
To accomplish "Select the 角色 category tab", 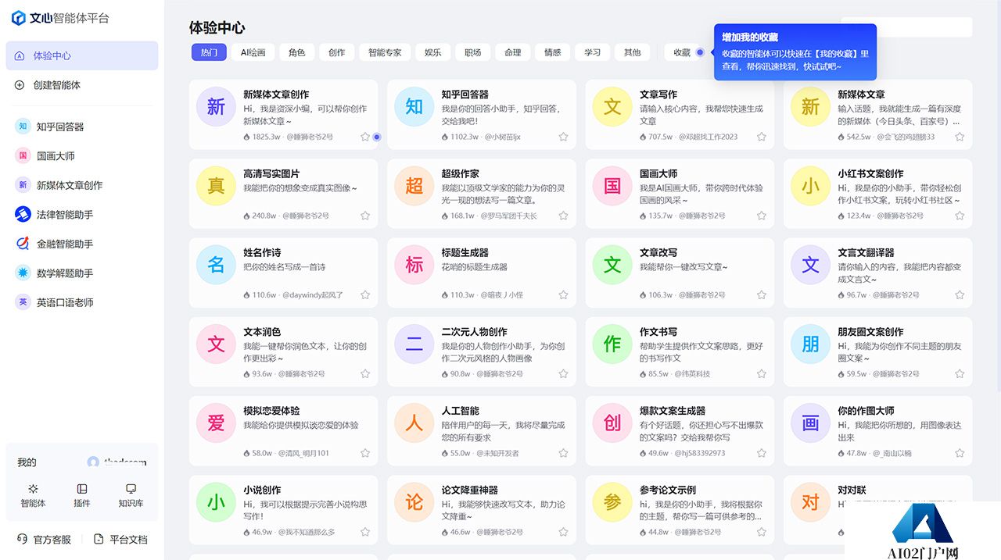I will 296,52.
